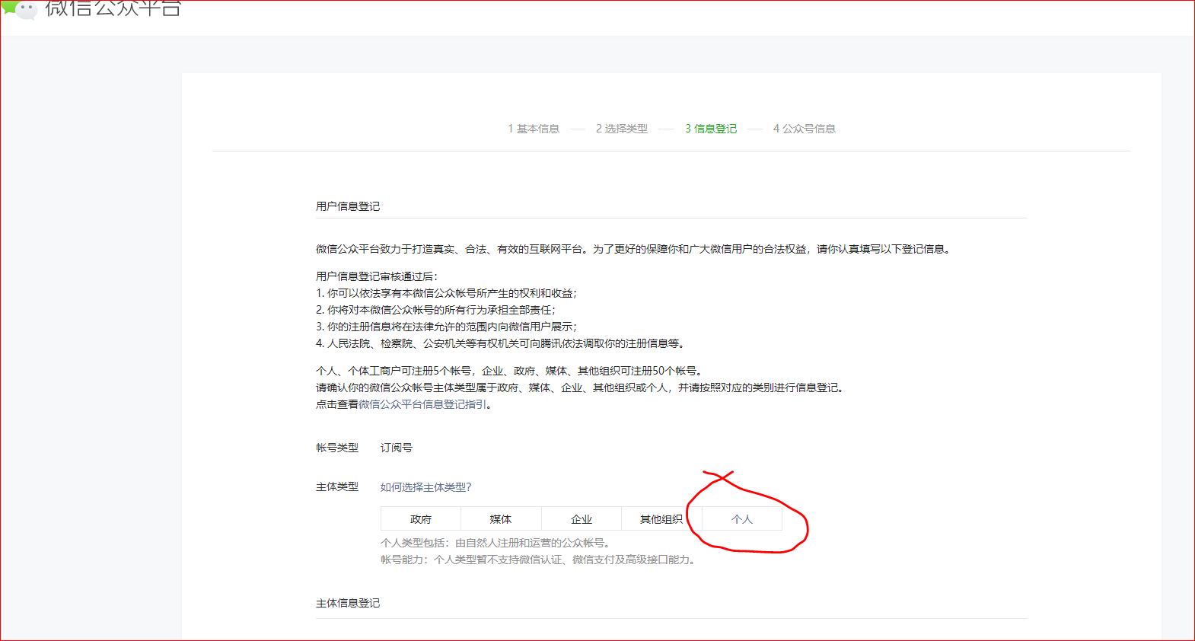The image size is (1195, 641).
Task: Click item 4 about 人民法院、检察院
Action: coord(501,343)
